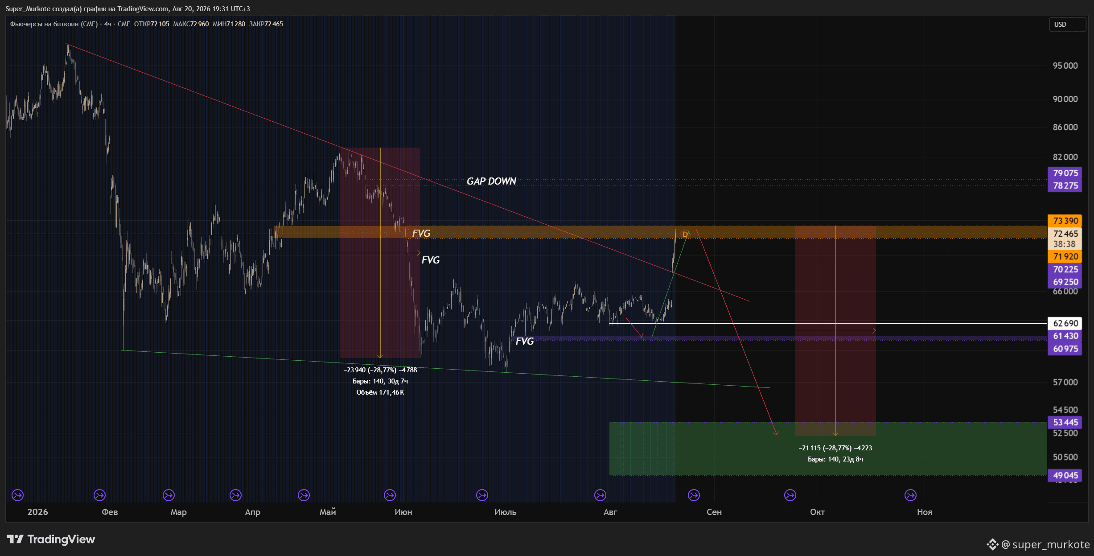The width and height of the screenshot is (1094, 556).
Task: Click the 69 250 price label
Action: 1065,282
